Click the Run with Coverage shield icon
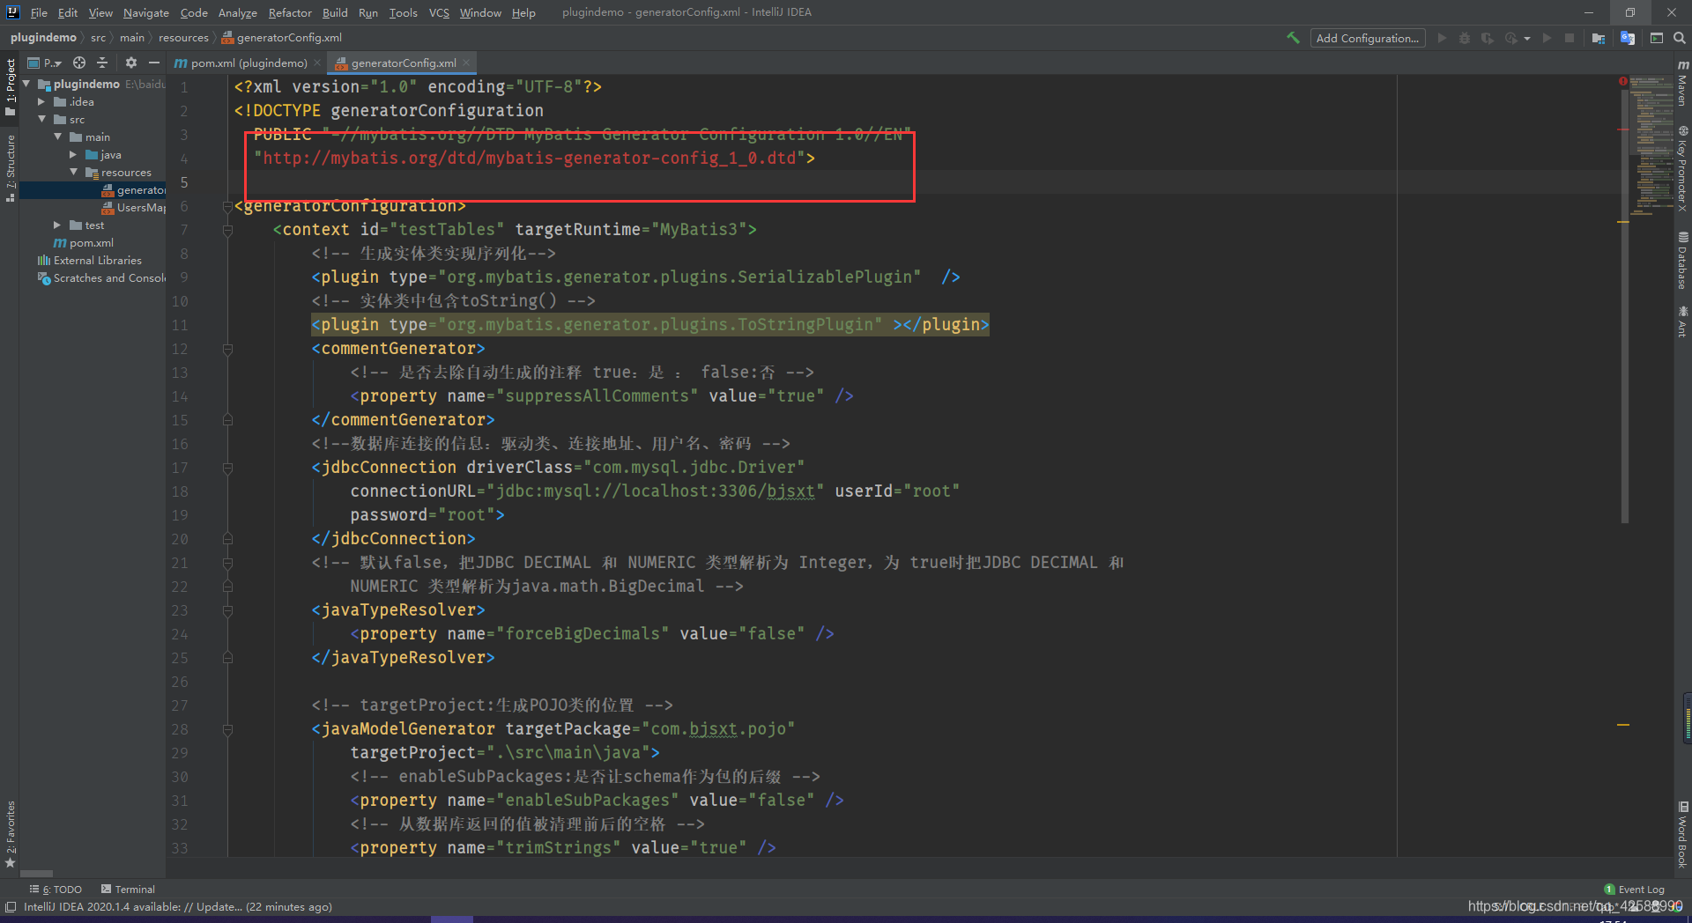 coord(1487,38)
